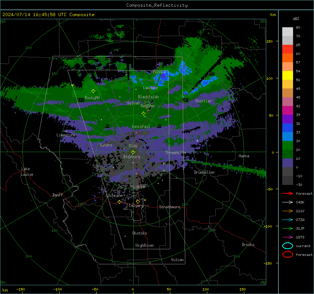
Task: Click the purple 39 dBZ swatch
Action: pos(287,119)
